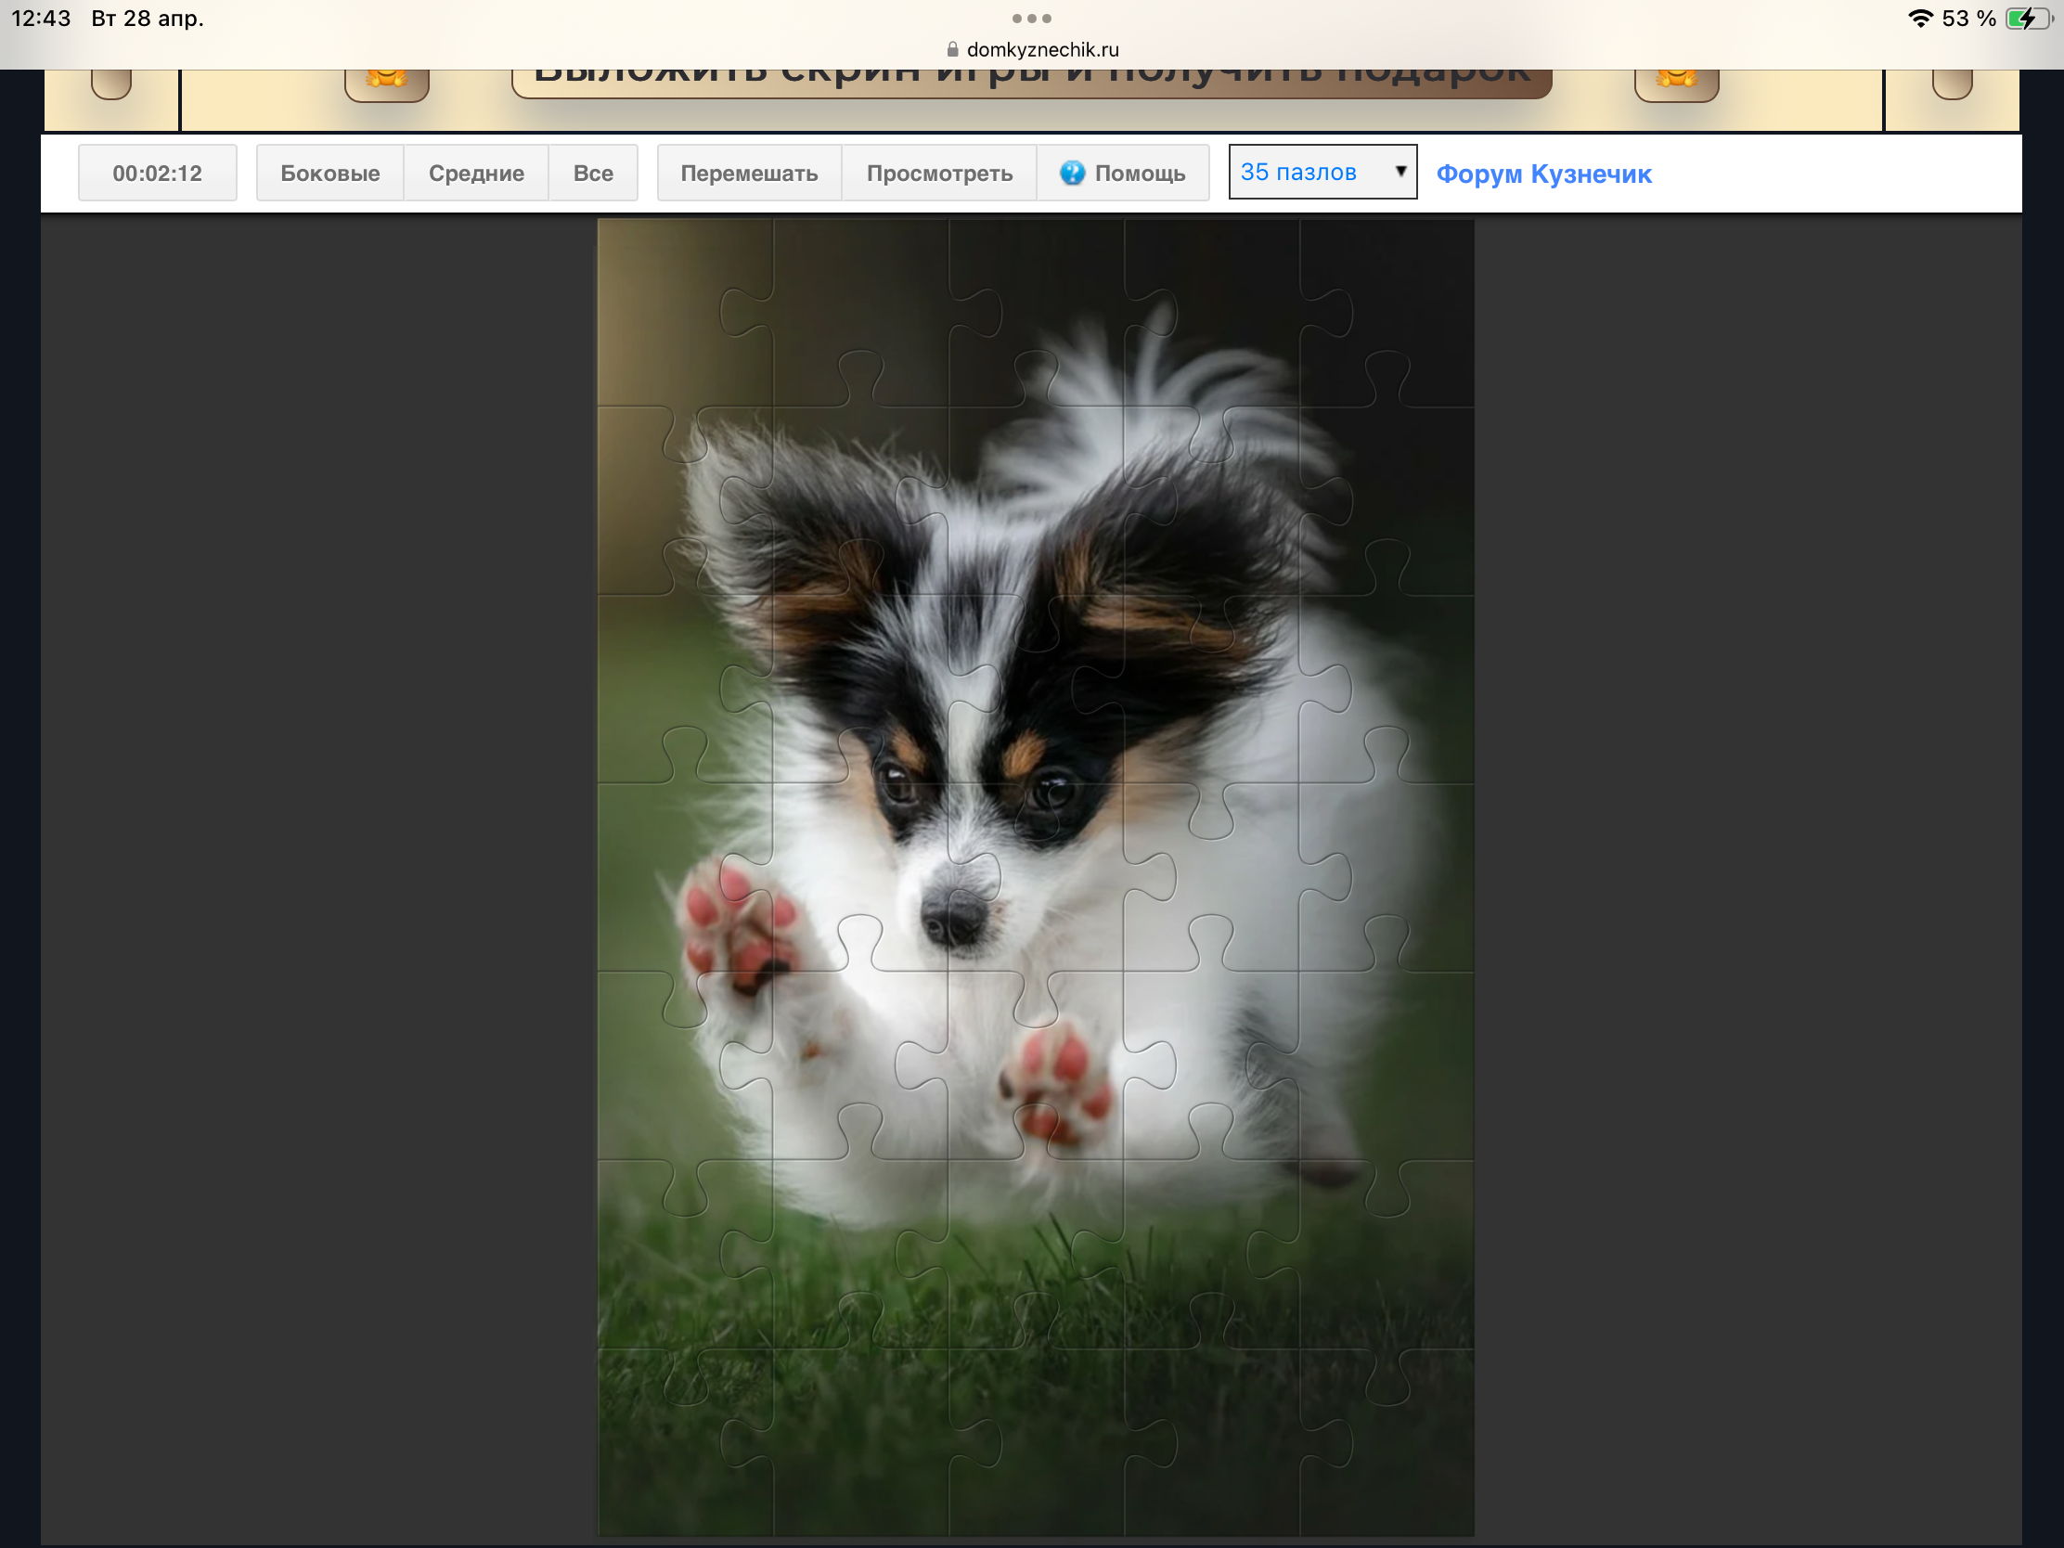
Task: Tap the lock icon beside the URL
Action: [952, 49]
